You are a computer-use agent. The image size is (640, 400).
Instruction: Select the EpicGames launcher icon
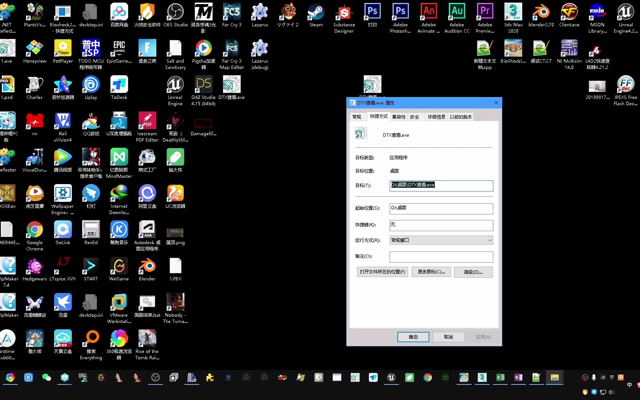click(119, 52)
